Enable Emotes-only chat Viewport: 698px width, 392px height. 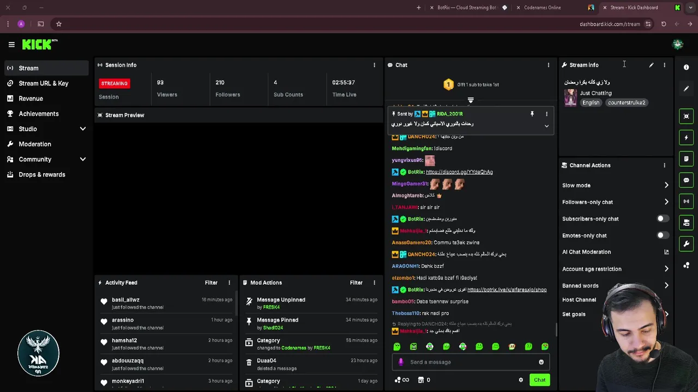point(662,236)
